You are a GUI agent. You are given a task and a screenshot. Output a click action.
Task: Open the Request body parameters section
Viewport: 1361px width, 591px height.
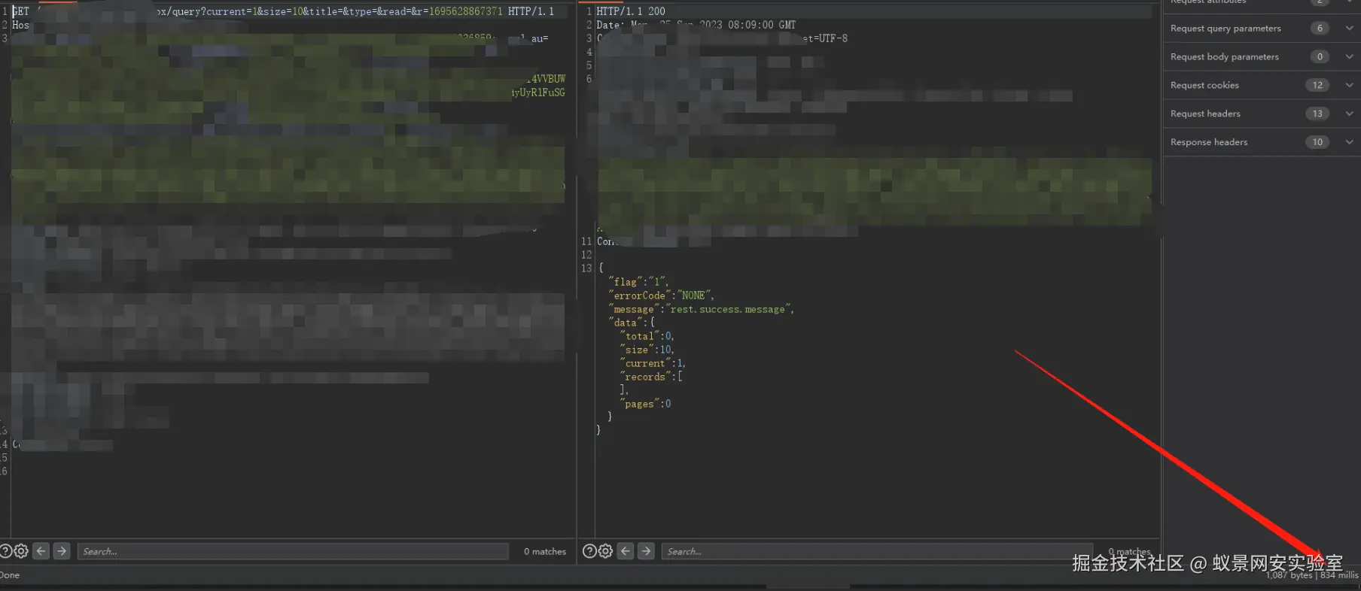point(1262,56)
